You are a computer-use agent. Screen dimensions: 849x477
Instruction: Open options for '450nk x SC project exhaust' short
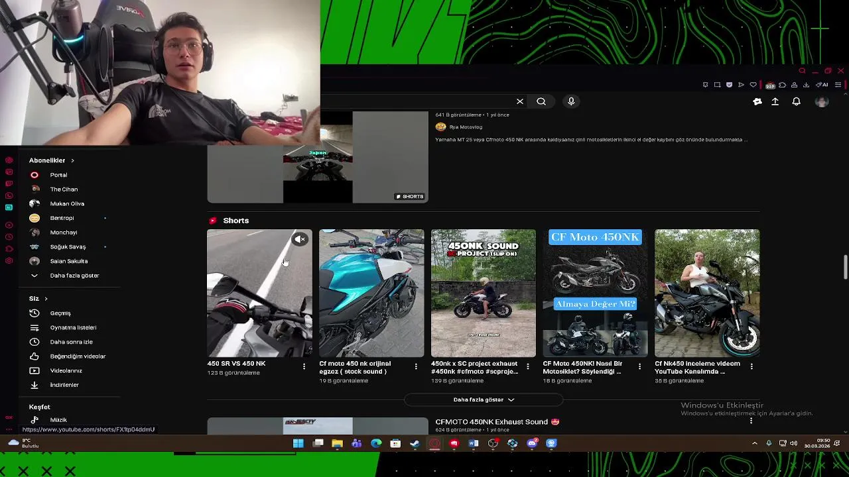pos(528,366)
